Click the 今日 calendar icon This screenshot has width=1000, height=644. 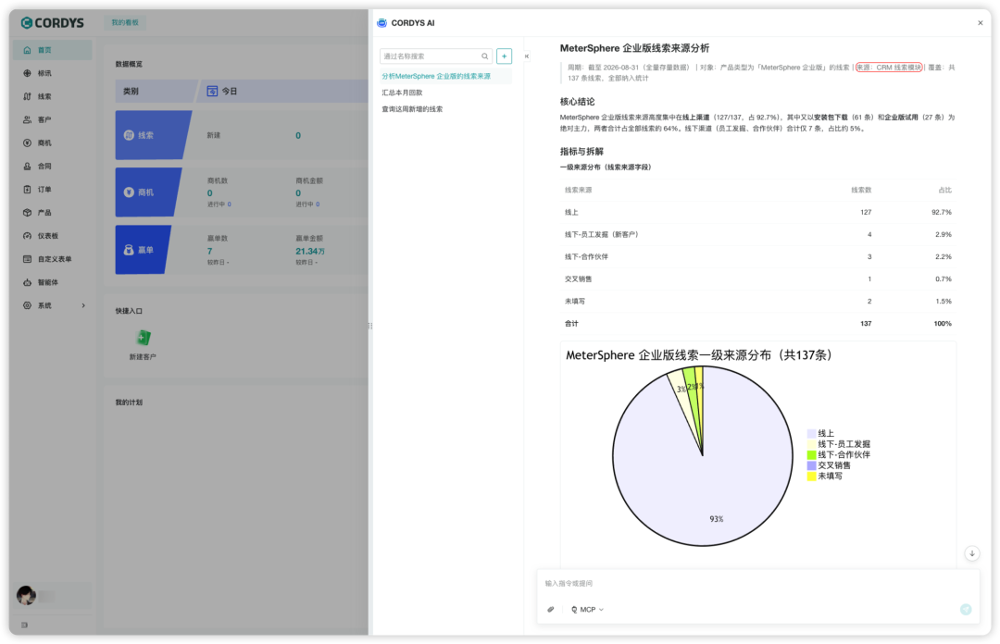(212, 92)
